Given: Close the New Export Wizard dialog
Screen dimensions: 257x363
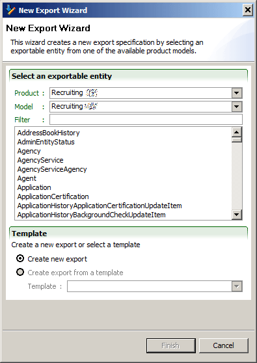Looking at the screenshot, I should pyautogui.click(x=248, y=10).
